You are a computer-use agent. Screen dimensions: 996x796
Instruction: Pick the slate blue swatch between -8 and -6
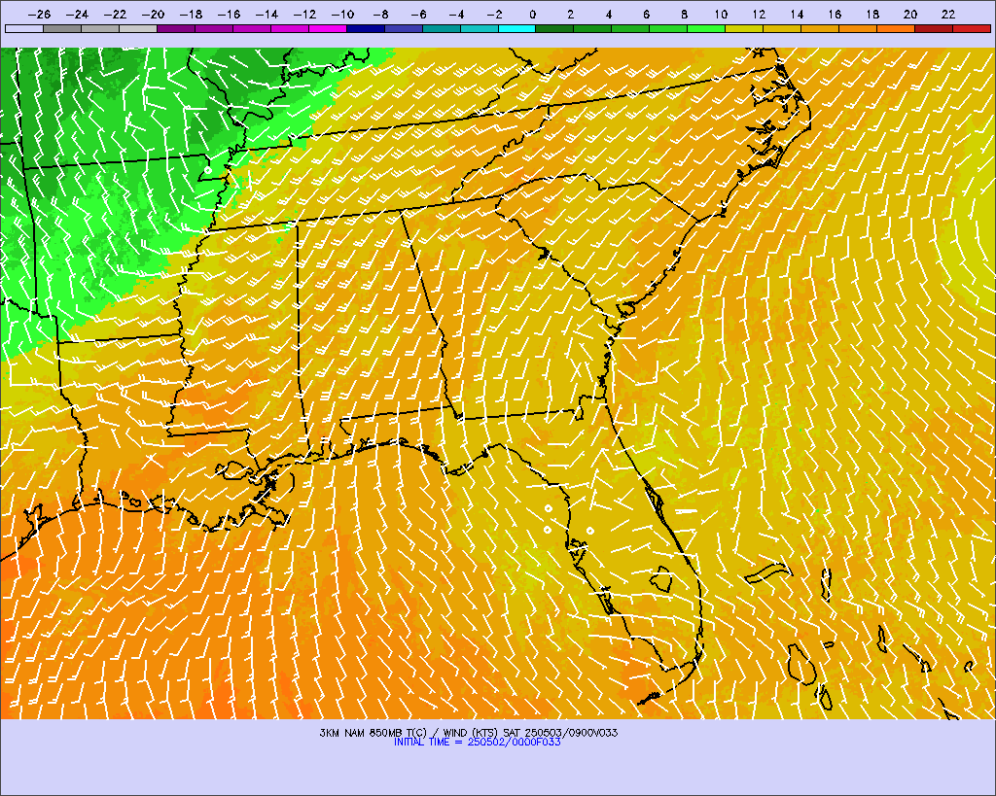404,28
